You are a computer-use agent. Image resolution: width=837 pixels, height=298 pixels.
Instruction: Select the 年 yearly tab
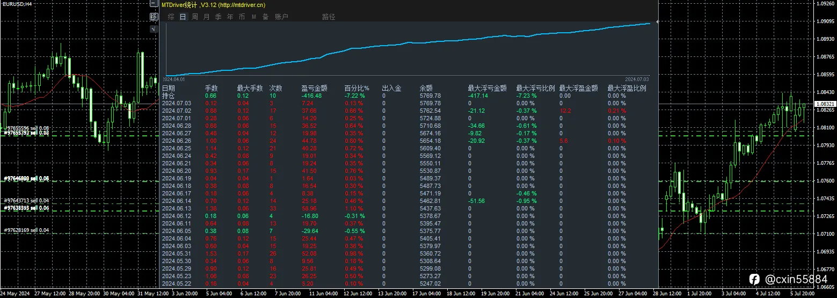(230, 17)
